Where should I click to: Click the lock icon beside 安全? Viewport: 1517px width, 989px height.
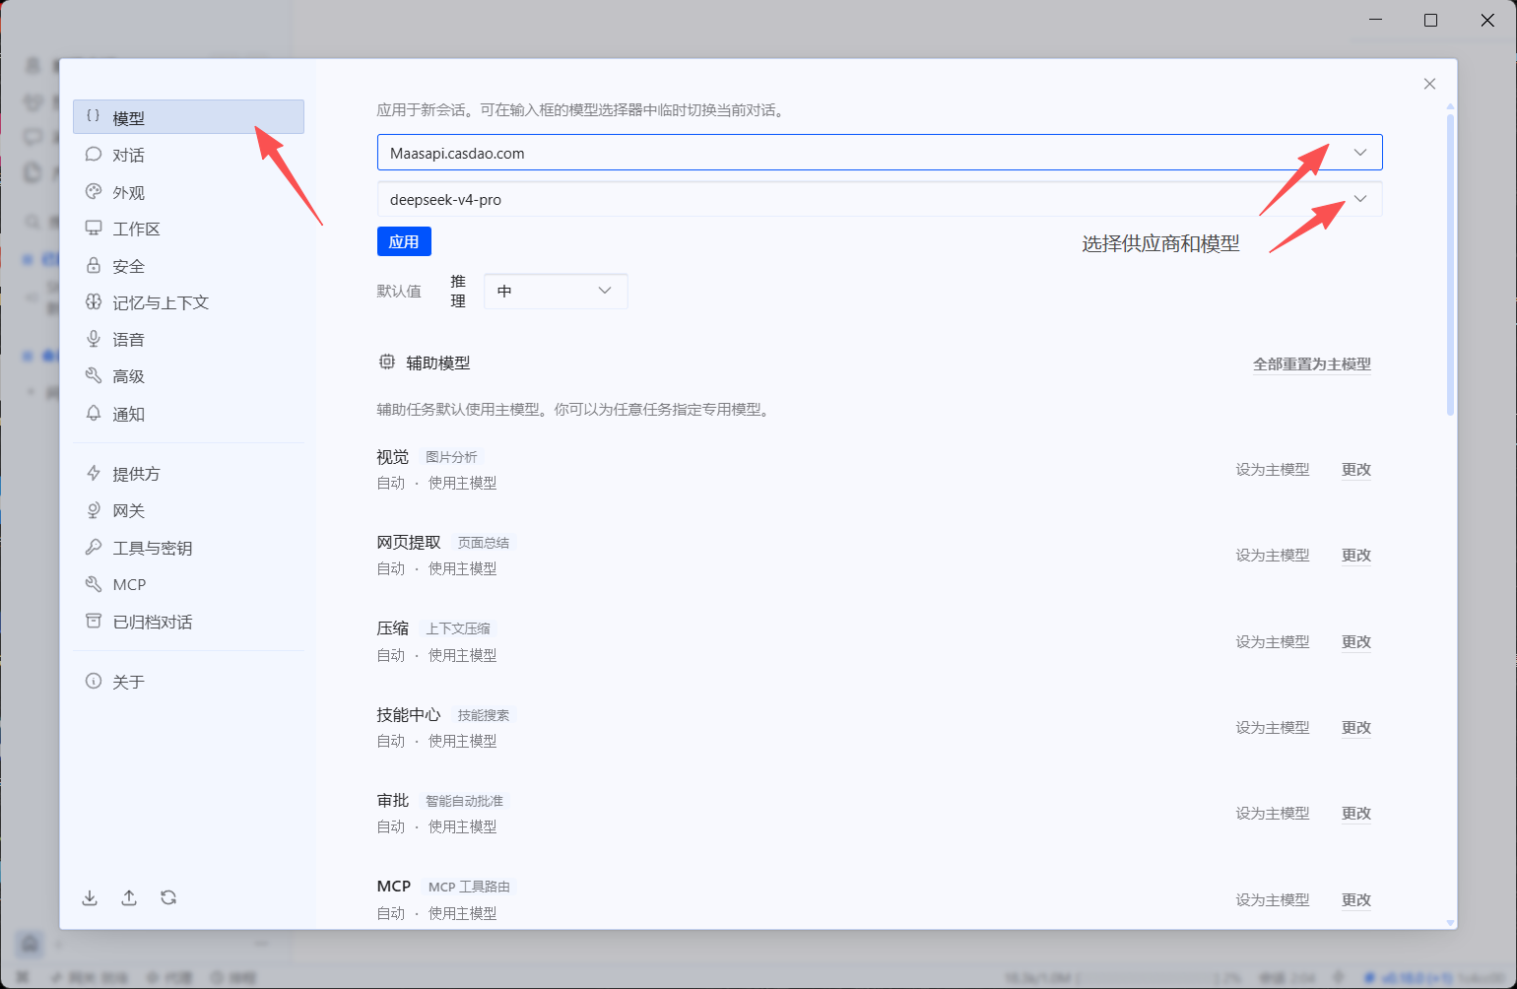tap(94, 266)
